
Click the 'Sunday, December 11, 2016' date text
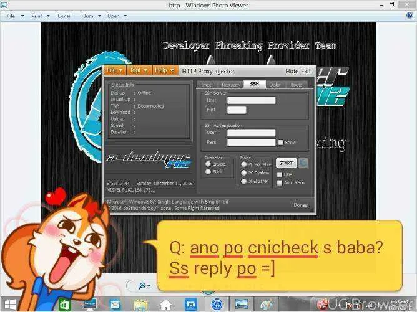click(164, 183)
